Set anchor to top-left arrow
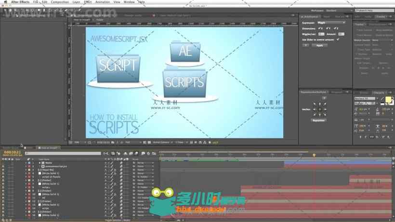The width and height of the screenshot is (395, 222). tap(315, 104)
